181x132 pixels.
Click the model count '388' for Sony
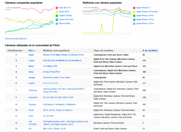tap(144, 72)
